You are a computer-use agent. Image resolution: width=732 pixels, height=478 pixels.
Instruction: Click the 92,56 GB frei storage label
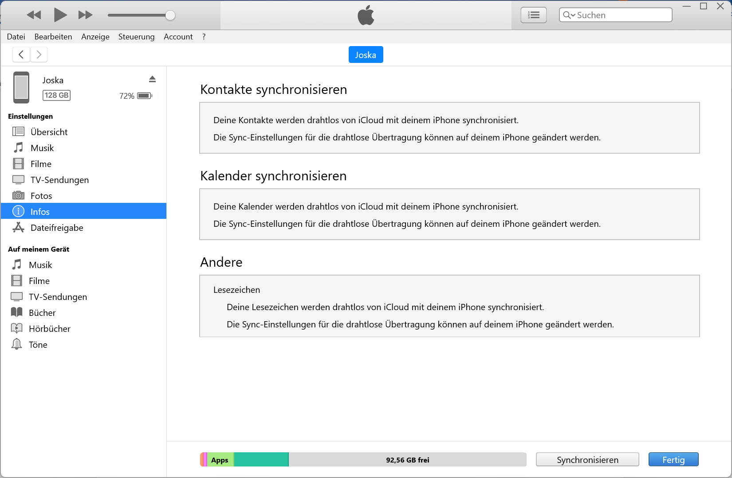408,460
